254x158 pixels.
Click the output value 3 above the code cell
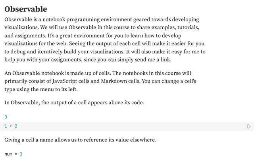pyautogui.click(x=6, y=117)
